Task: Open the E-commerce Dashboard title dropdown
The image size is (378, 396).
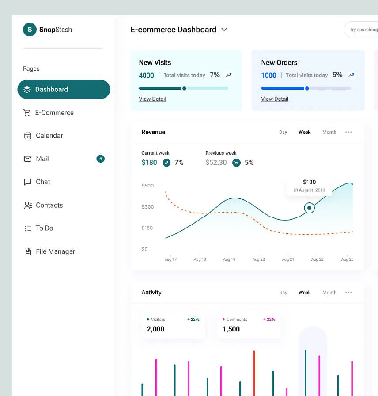Action: 224,30
